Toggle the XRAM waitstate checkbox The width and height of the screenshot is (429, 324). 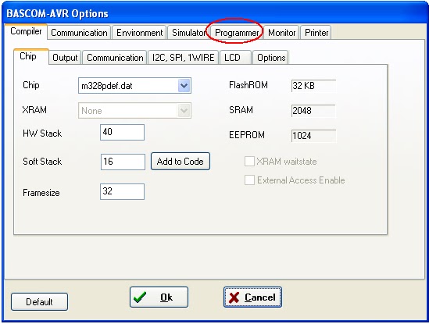coord(249,162)
